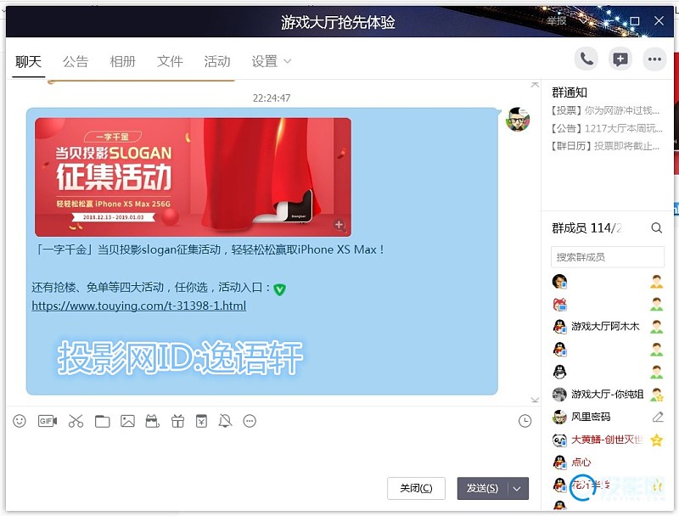Expand the 设置 dropdown
The height and width of the screenshot is (516, 679).
point(271,61)
